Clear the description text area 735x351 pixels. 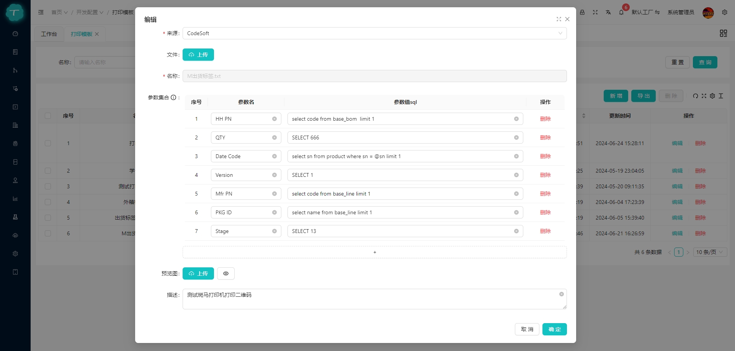pos(562,294)
